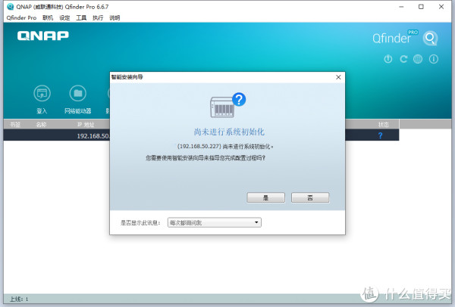The image size is (455, 307).
Task: Open the 设定 settings menu
Action: point(64,17)
